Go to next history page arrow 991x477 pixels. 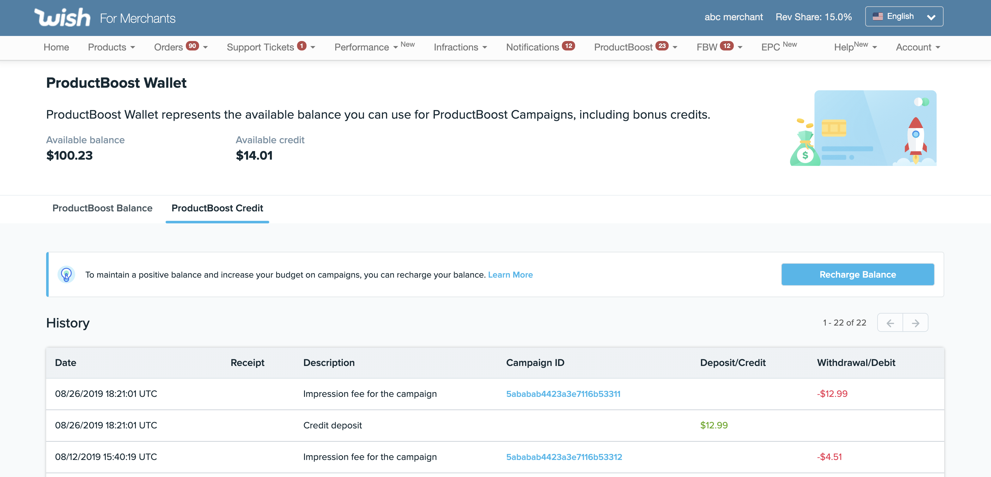[x=915, y=323]
